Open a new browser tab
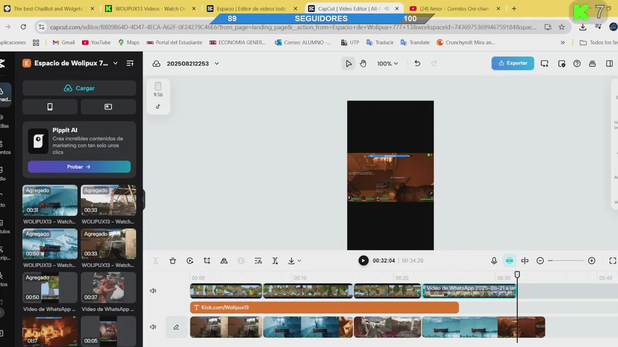 click(x=514, y=9)
